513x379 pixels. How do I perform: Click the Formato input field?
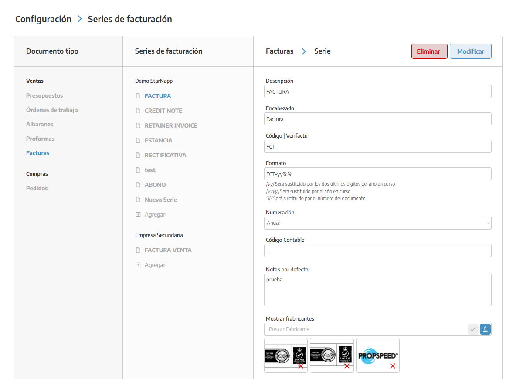(377, 174)
